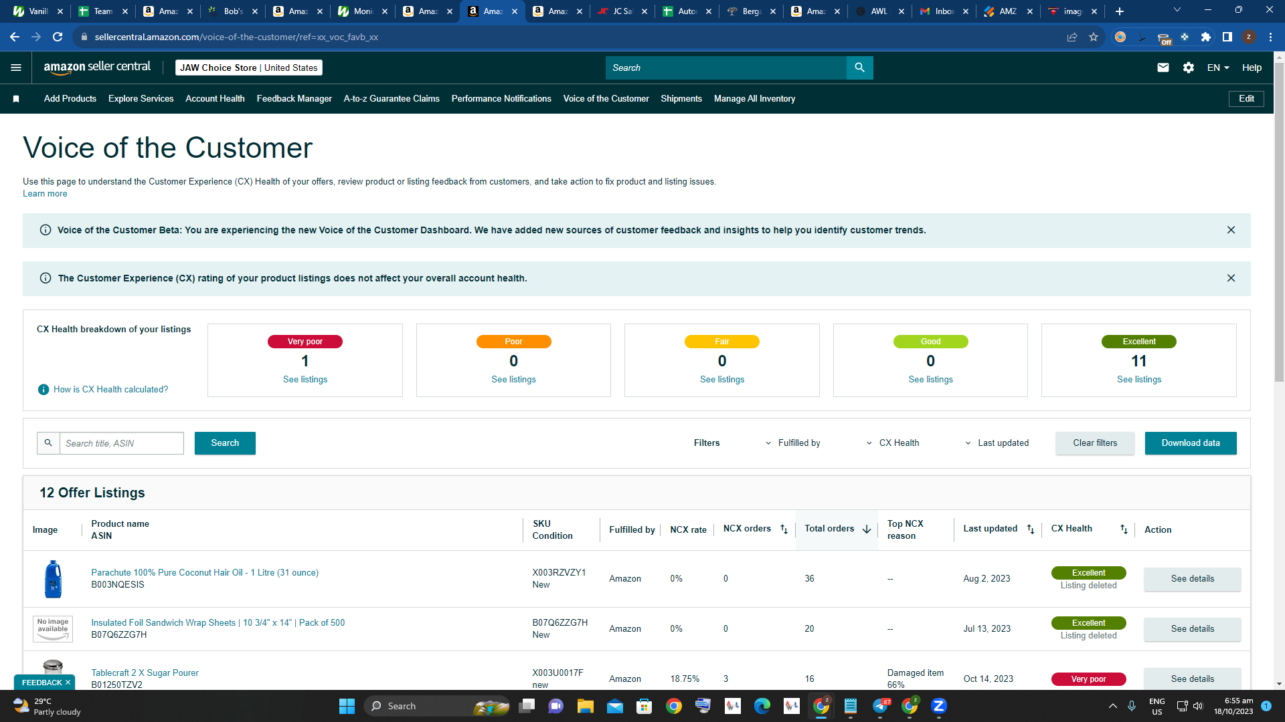Click the Amazon Seller Central logo

click(97, 67)
